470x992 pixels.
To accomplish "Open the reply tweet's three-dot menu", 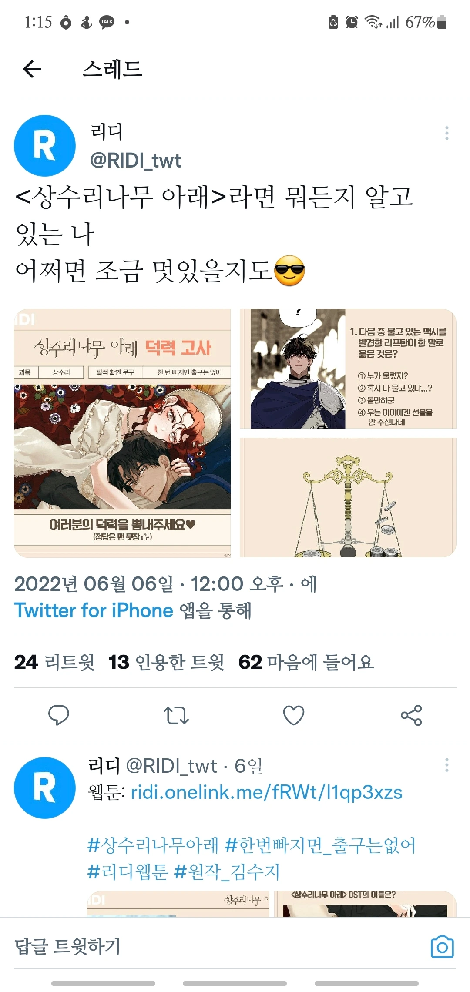I will click(446, 765).
